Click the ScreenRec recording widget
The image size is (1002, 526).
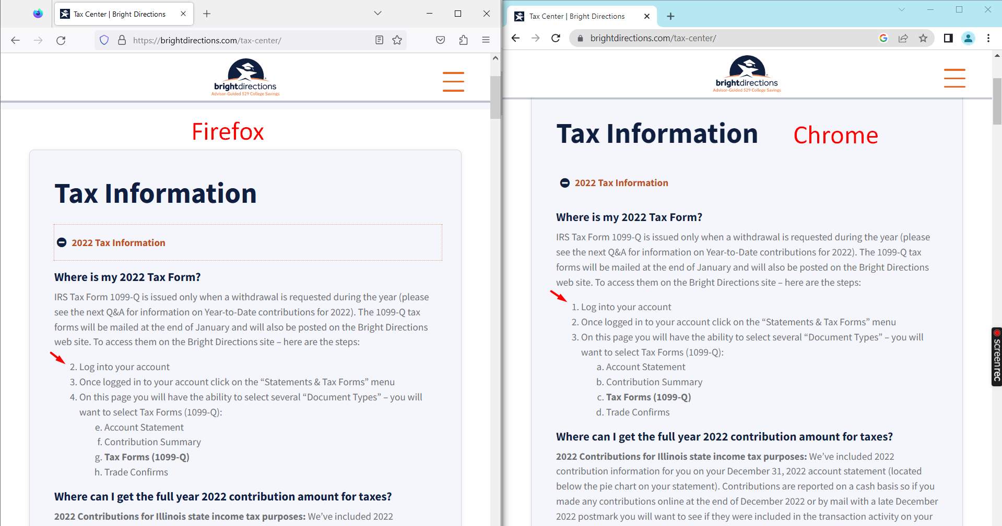pyautogui.click(x=997, y=357)
